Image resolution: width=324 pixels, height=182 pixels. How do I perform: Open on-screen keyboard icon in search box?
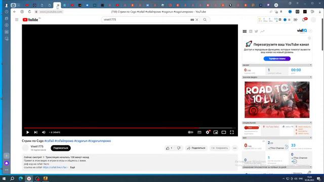pos(192,20)
